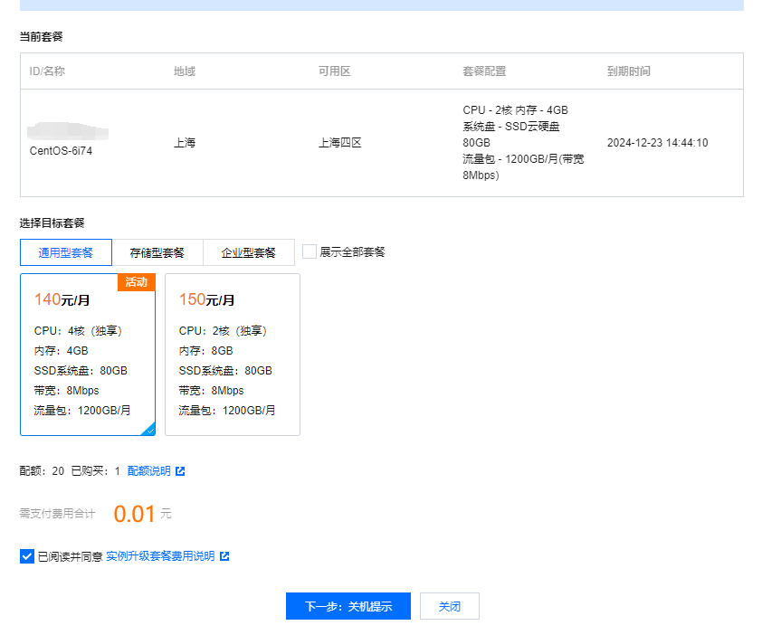Viewport: 762px width, 635px height.
Task: Open the 企业型套餐 tab
Action: [x=249, y=252]
